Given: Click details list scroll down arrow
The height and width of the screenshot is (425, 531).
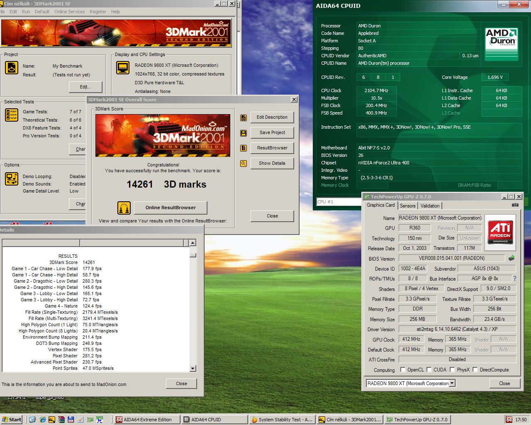Looking at the screenshot, I should (x=192, y=368).
